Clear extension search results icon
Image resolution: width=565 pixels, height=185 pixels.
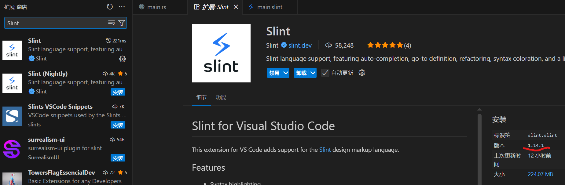(112, 23)
